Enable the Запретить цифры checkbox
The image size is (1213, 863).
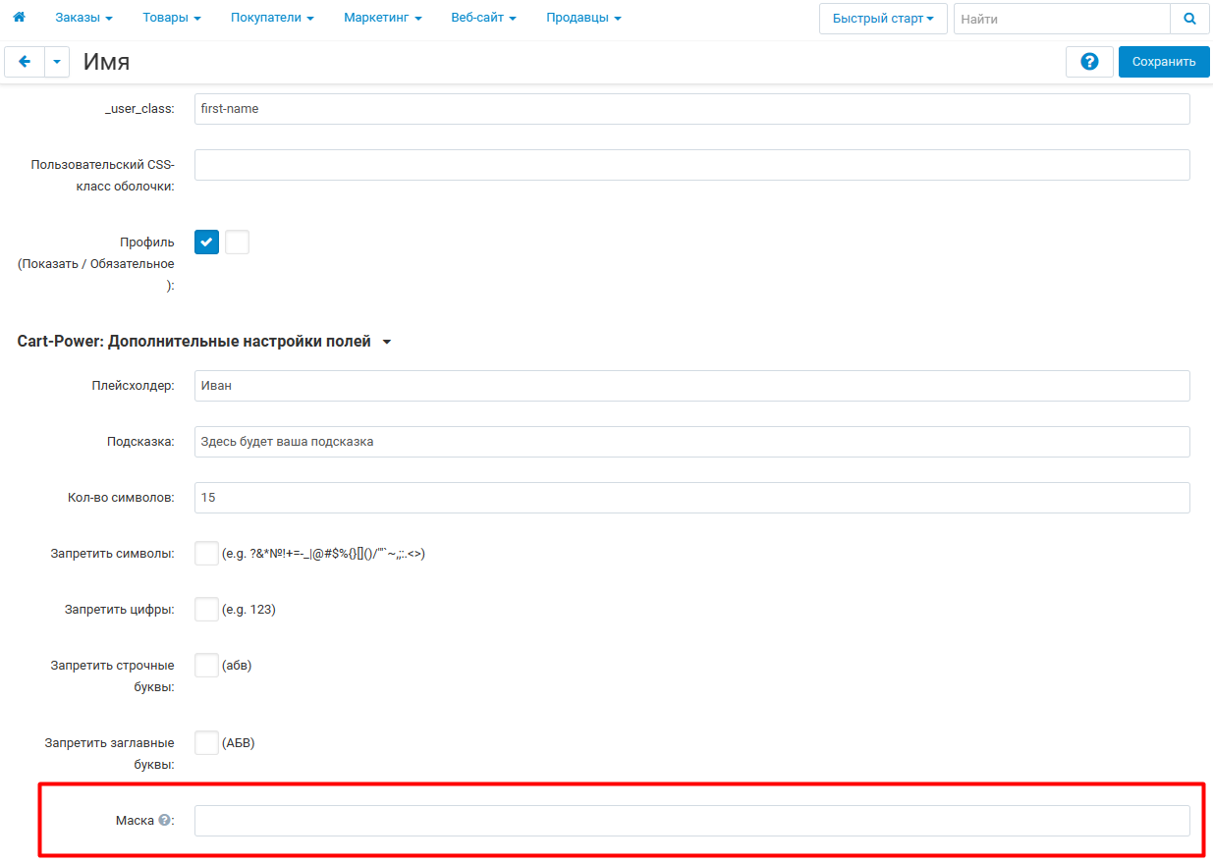click(x=206, y=610)
